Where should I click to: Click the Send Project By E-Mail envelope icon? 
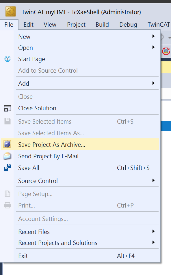coord(7,156)
